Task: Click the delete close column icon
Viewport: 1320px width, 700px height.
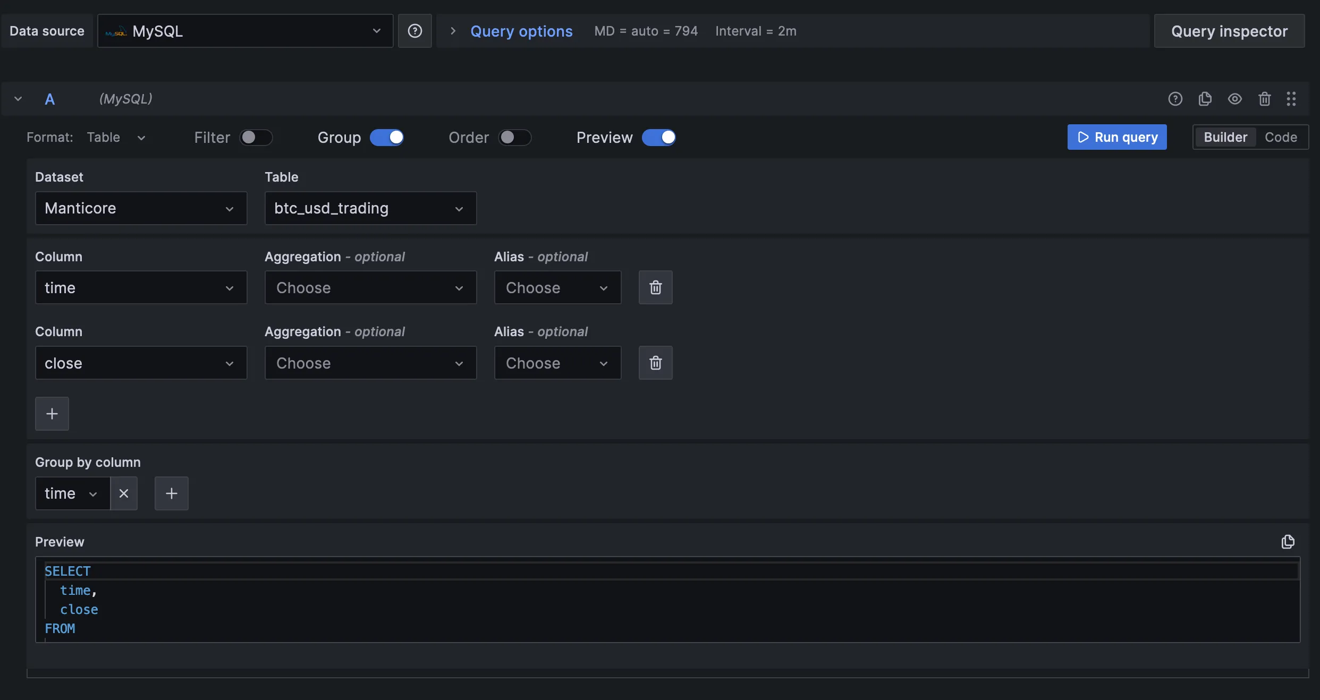Action: 656,362
